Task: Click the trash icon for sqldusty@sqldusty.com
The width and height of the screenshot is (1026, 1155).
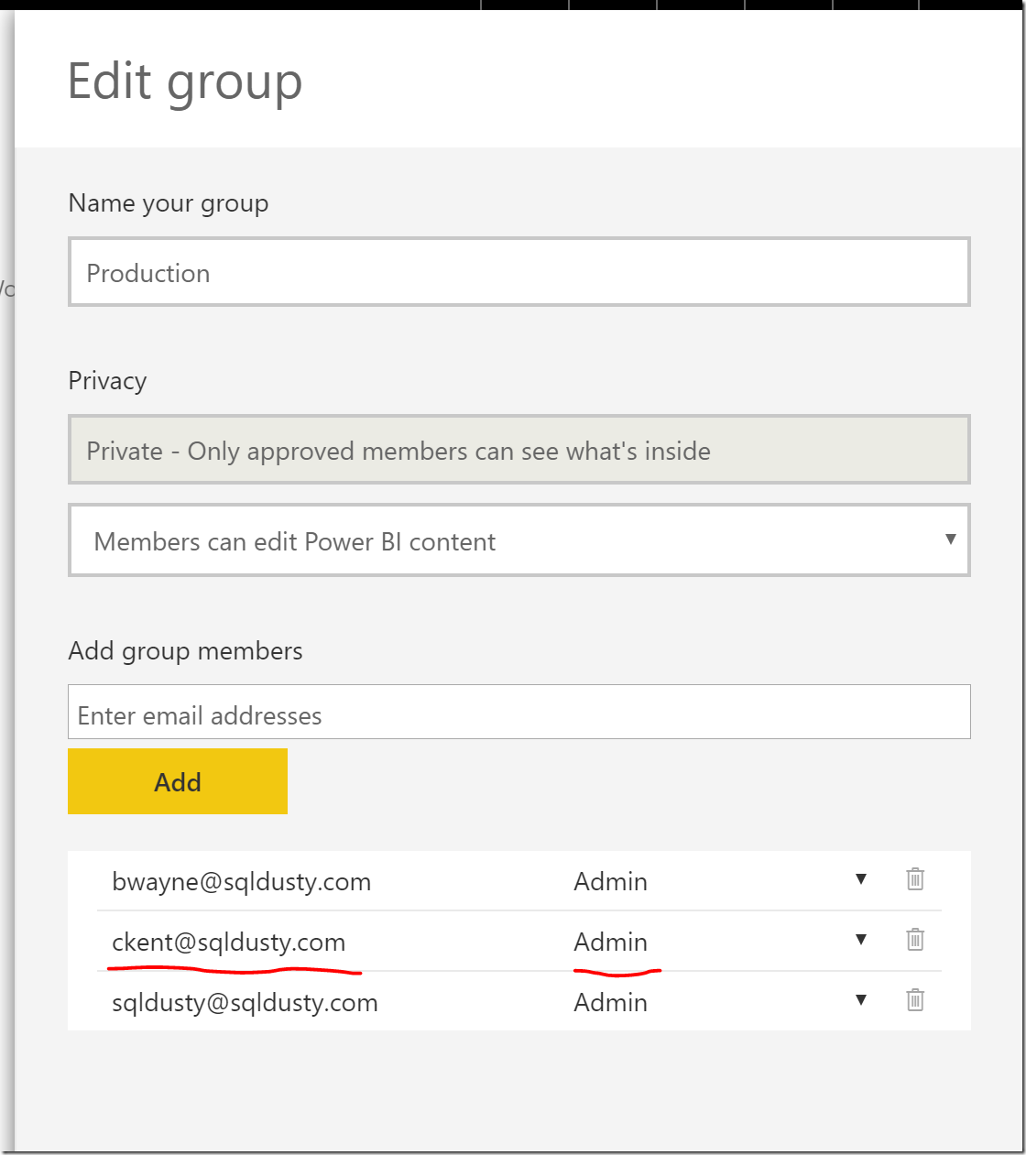Action: tap(914, 1000)
